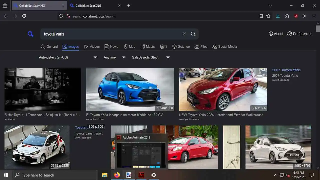Viewport: 320px width, 180px height.
Task: Click the SearXNG logo magnifier
Action: click(30, 34)
